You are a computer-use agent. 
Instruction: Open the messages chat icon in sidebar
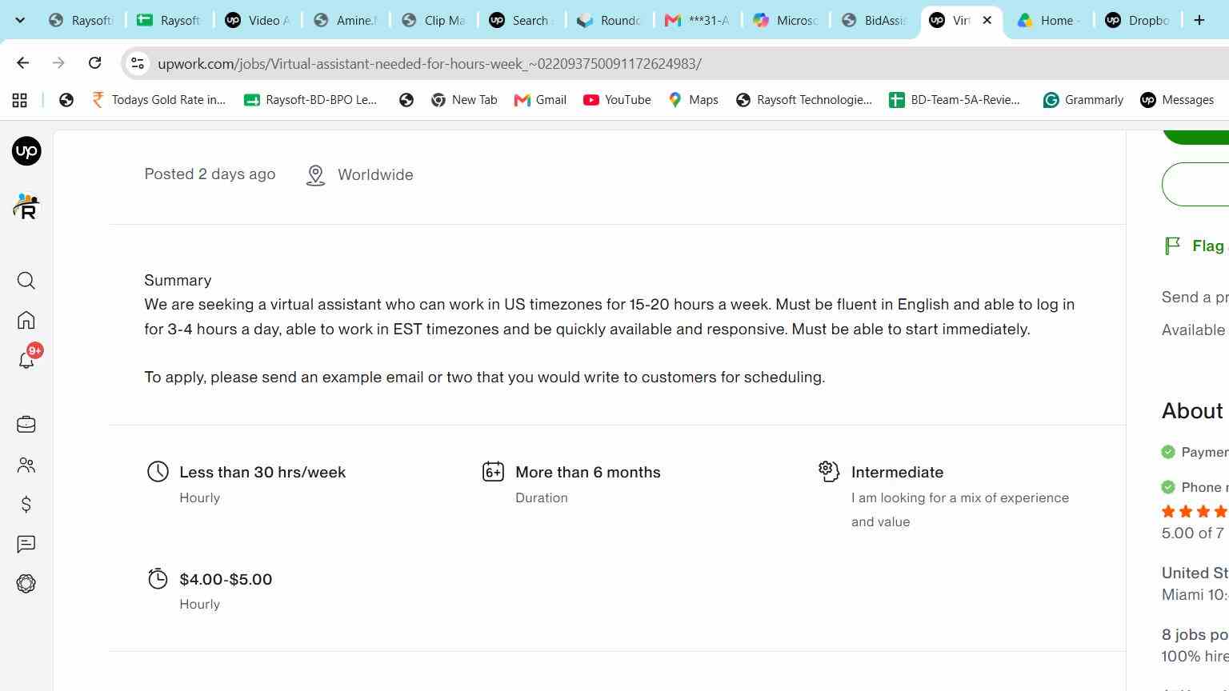[x=26, y=545]
